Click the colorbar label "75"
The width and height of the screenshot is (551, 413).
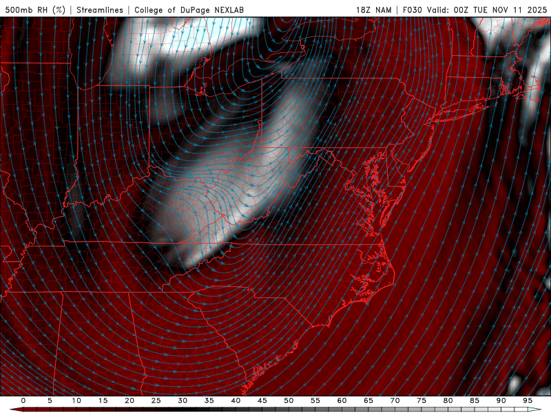coord(422,401)
